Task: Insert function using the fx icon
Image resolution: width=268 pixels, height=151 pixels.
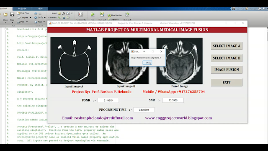Action: click(64, 13)
